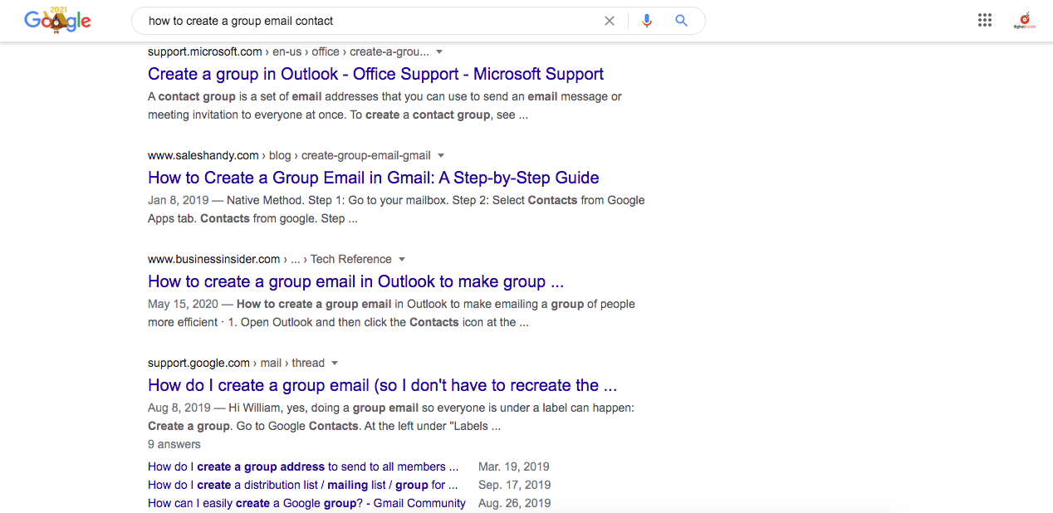
Task: Open the Business Insider Outlook group email result
Action: click(x=355, y=281)
